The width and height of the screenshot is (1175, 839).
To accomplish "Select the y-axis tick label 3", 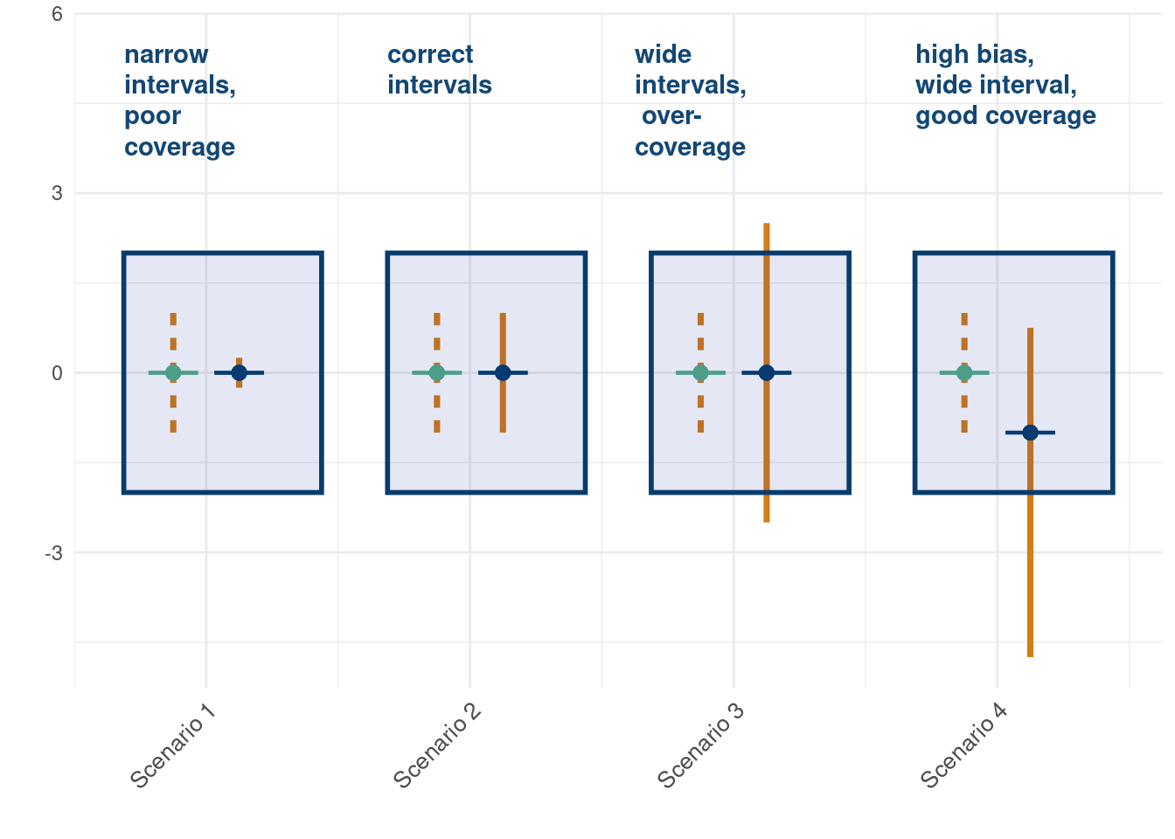I will tap(57, 193).
